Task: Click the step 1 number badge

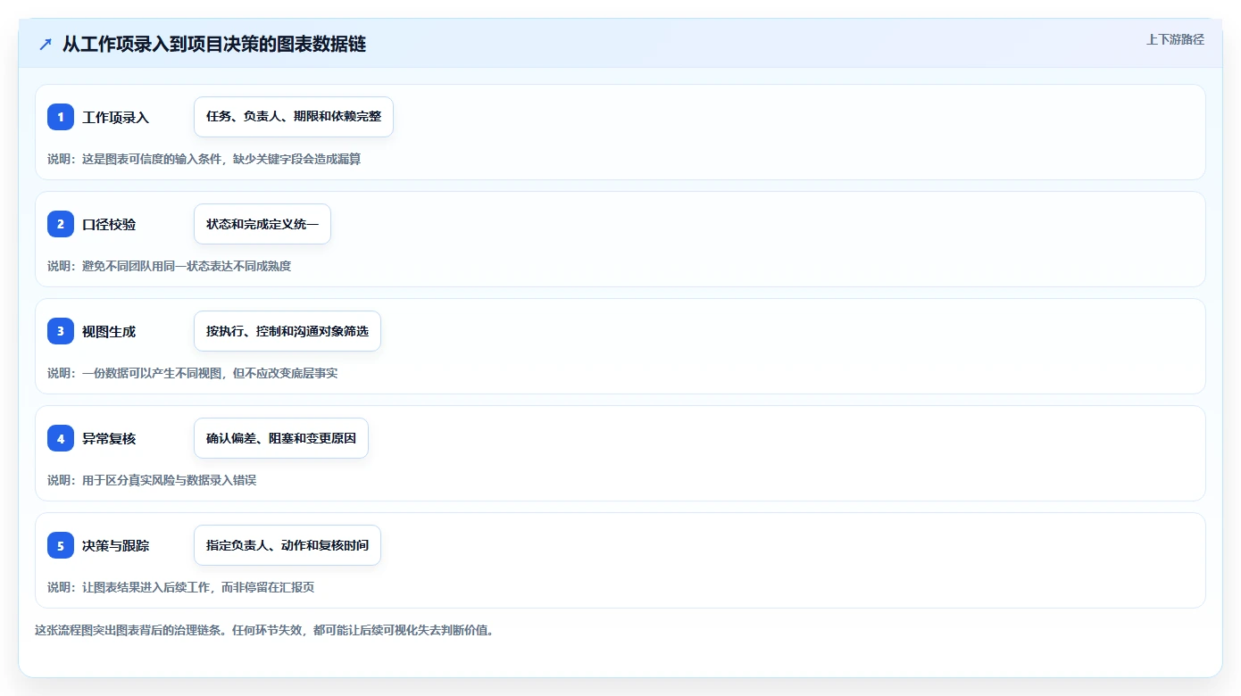Action: 61,117
